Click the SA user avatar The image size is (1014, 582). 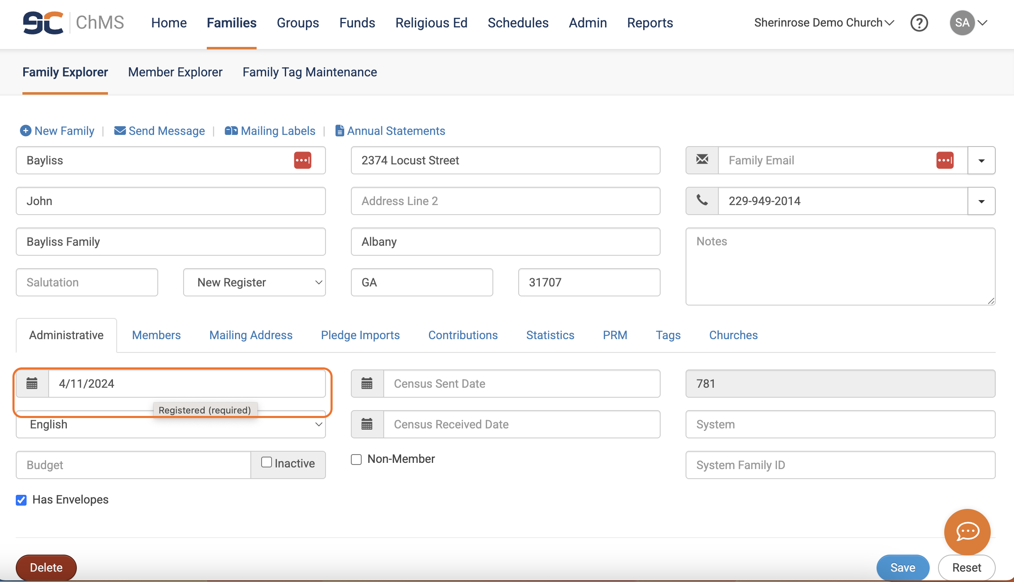tap(962, 23)
